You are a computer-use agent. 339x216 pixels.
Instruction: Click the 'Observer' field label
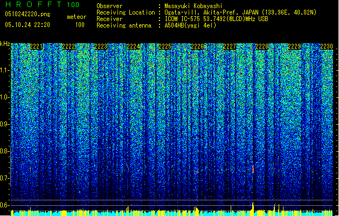pyautogui.click(x=109, y=6)
